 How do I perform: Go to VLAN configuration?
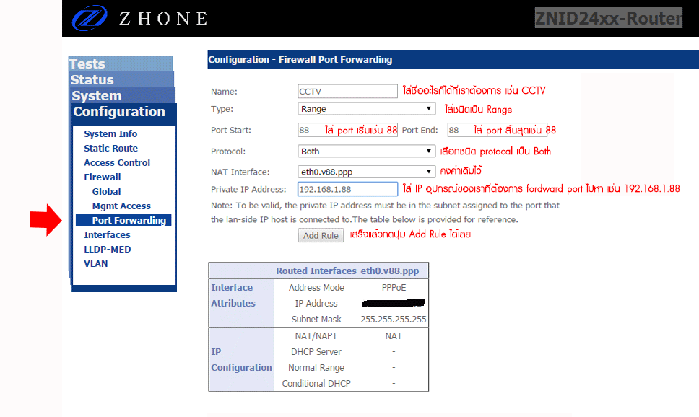[x=95, y=263]
